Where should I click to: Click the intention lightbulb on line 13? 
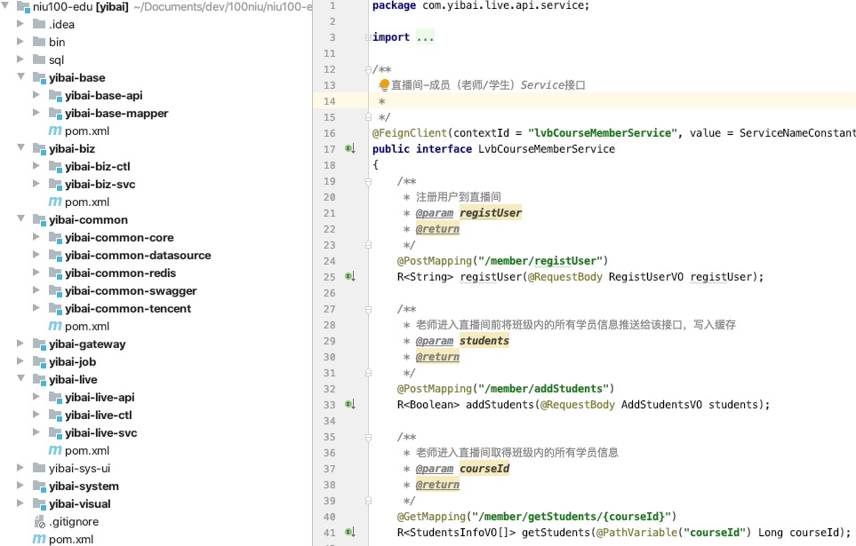(384, 84)
